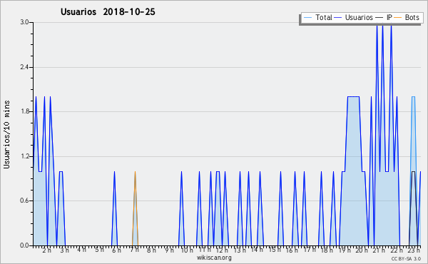The width and height of the screenshot is (428, 264).
Task: Click the '11 h' x-axis label
Action: (x=205, y=250)
